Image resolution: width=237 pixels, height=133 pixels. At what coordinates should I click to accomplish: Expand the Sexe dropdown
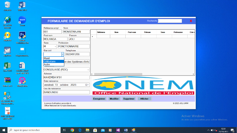coord(55,46)
